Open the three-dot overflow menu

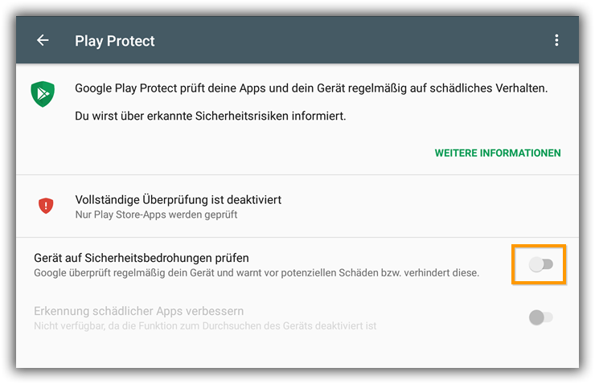tap(556, 40)
